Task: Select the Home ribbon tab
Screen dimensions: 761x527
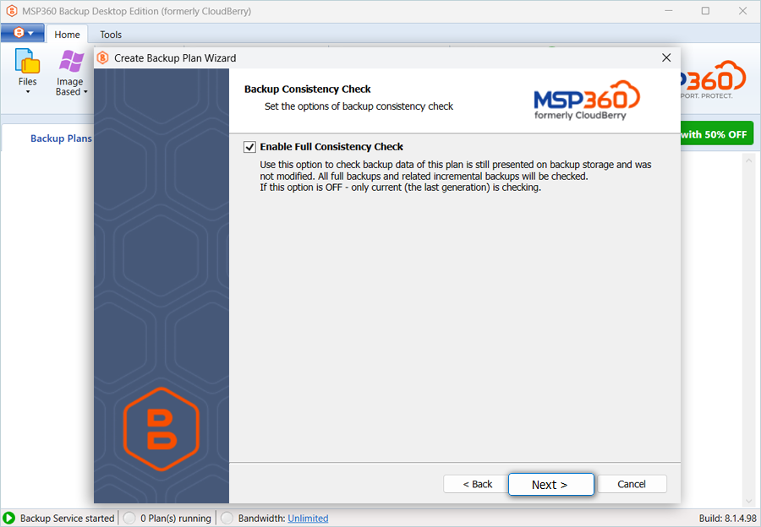Action: [67, 35]
